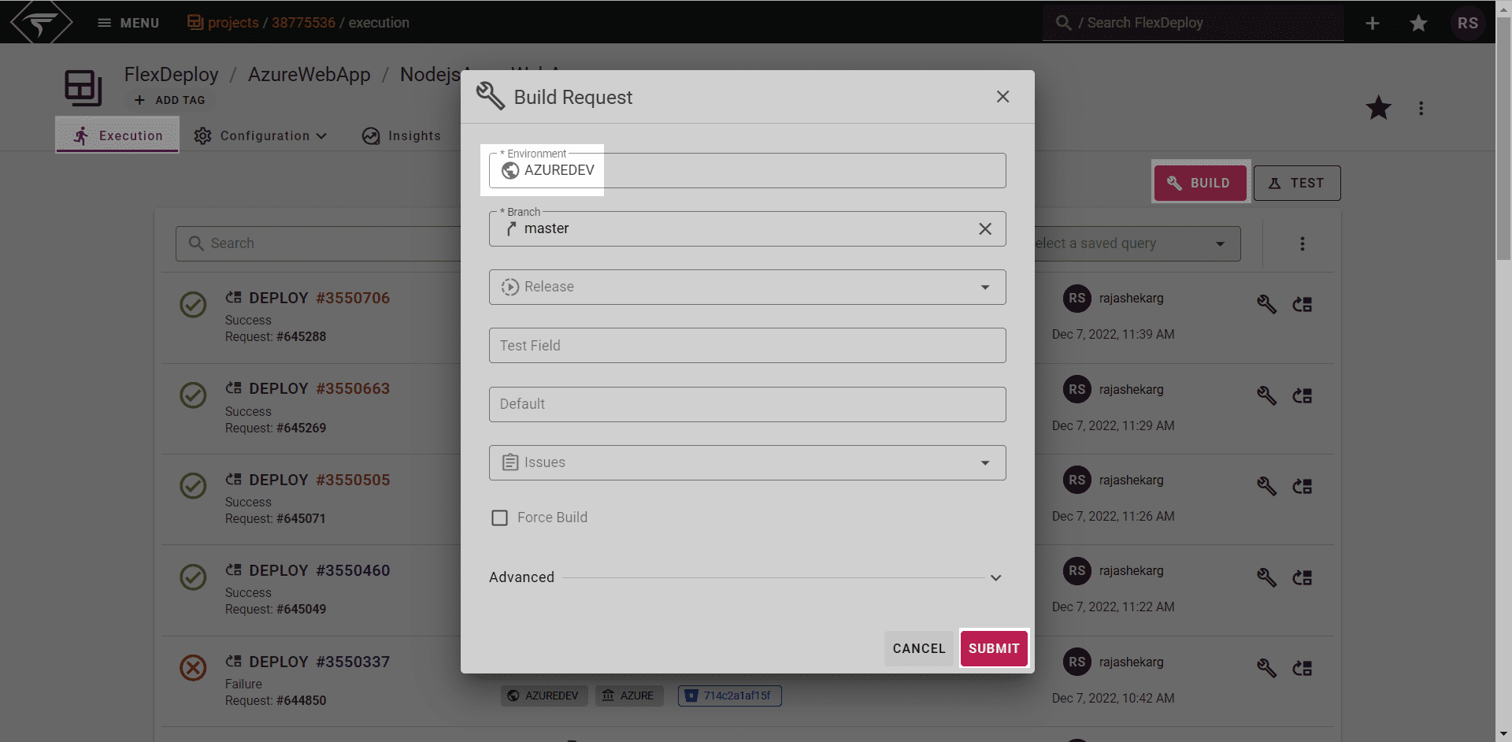Click the plus icon in top bar
1512x742 pixels.
pyautogui.click(x=1373, y=23)
